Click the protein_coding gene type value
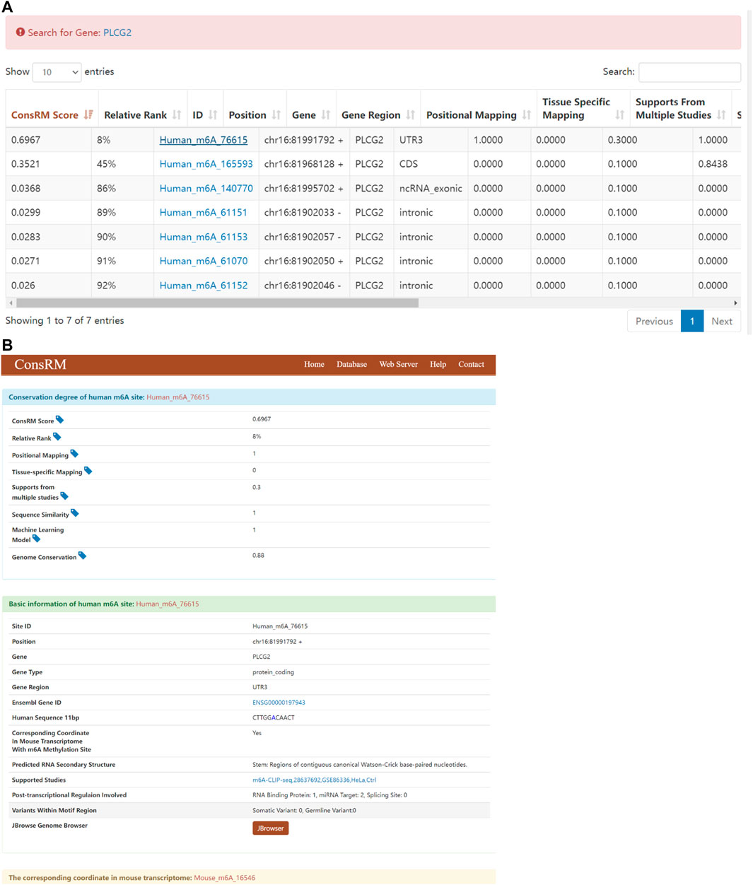The image size is (753, 885). pos(273,672)
